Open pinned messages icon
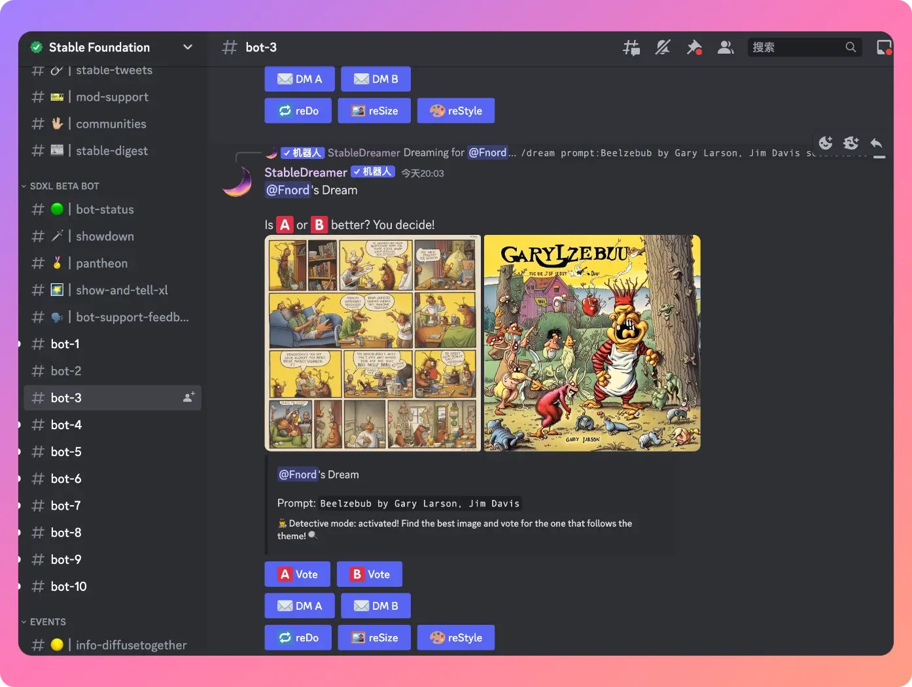This screenshot has height=687, width=912. [693, 47]
